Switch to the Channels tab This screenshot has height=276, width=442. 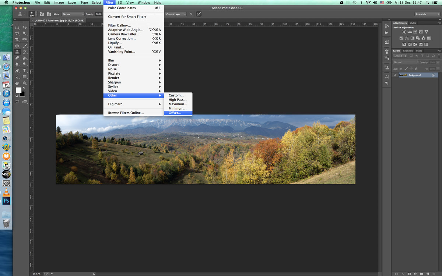pos(408,51)
